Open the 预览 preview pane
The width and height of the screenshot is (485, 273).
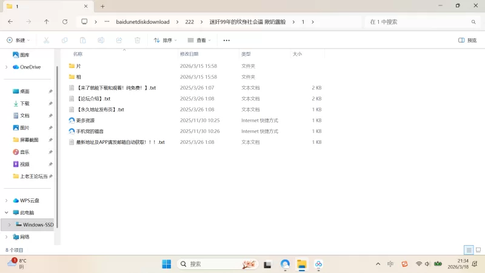tap(467, 40)
